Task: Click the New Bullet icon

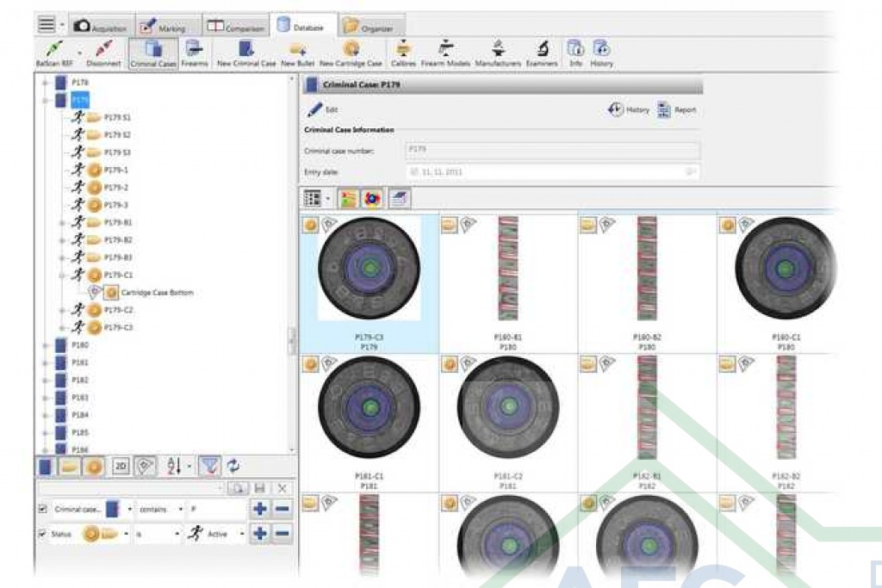Action: [299, 51]
